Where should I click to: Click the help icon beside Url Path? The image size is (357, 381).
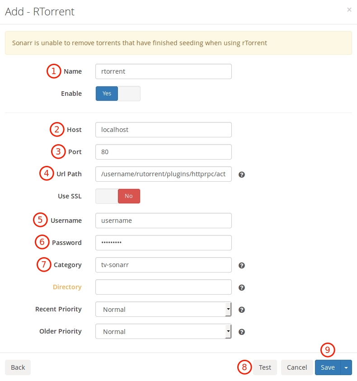pos(242,174)
